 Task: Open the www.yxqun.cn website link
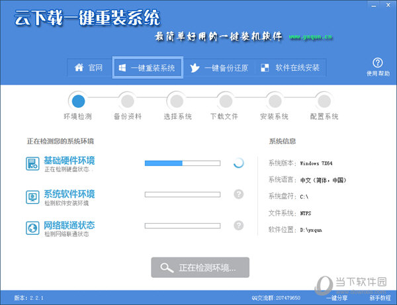click(310, 37)
